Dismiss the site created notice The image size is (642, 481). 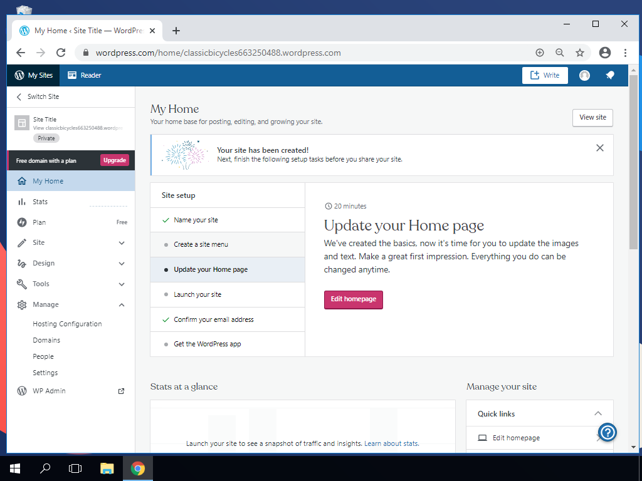point(600,148)
